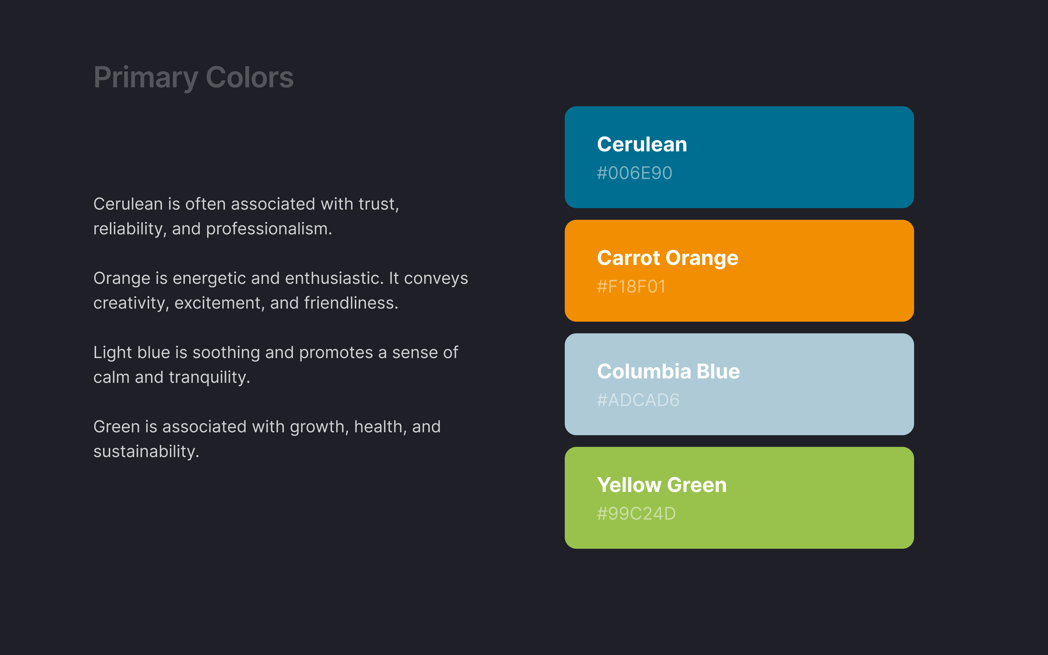Click the Carrot Orange title text

click(667, 258)
